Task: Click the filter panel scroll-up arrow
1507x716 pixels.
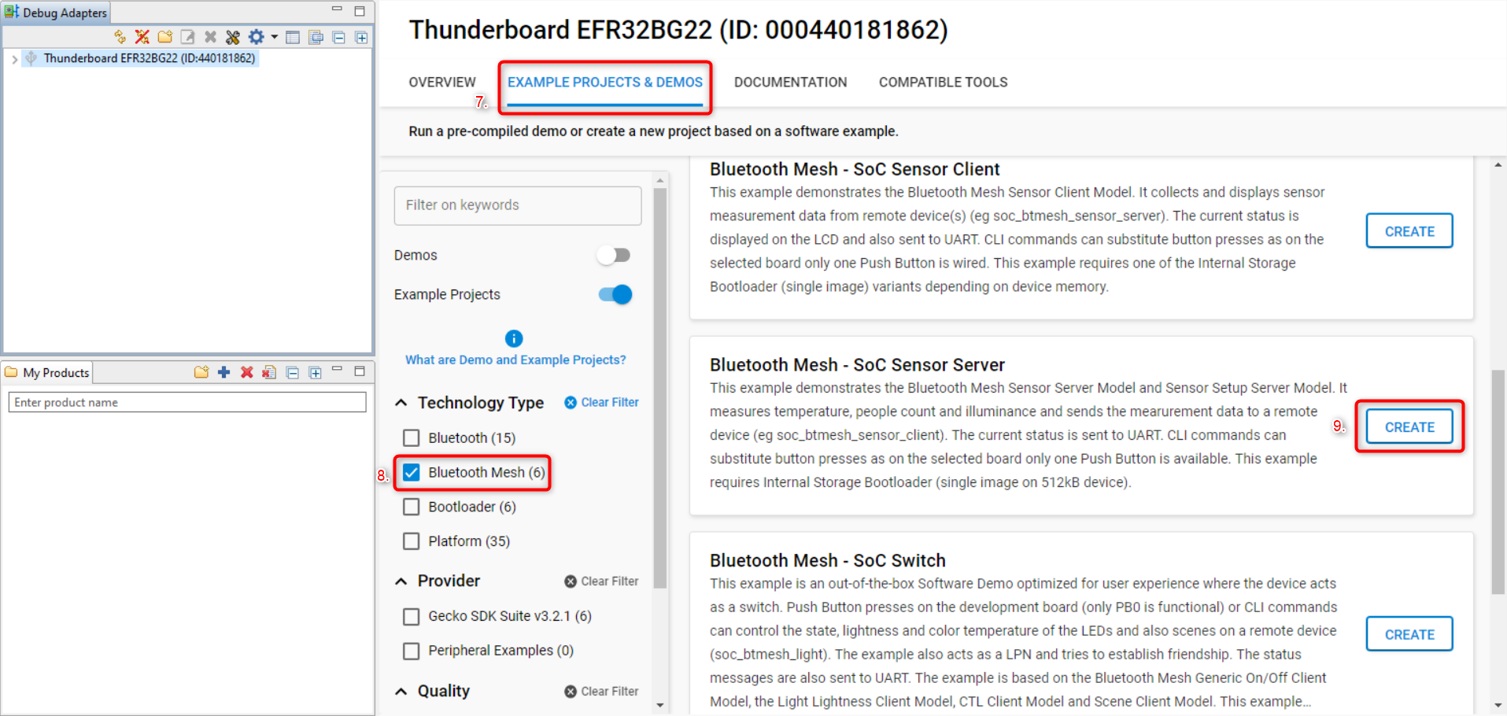Action: point(660,181)
